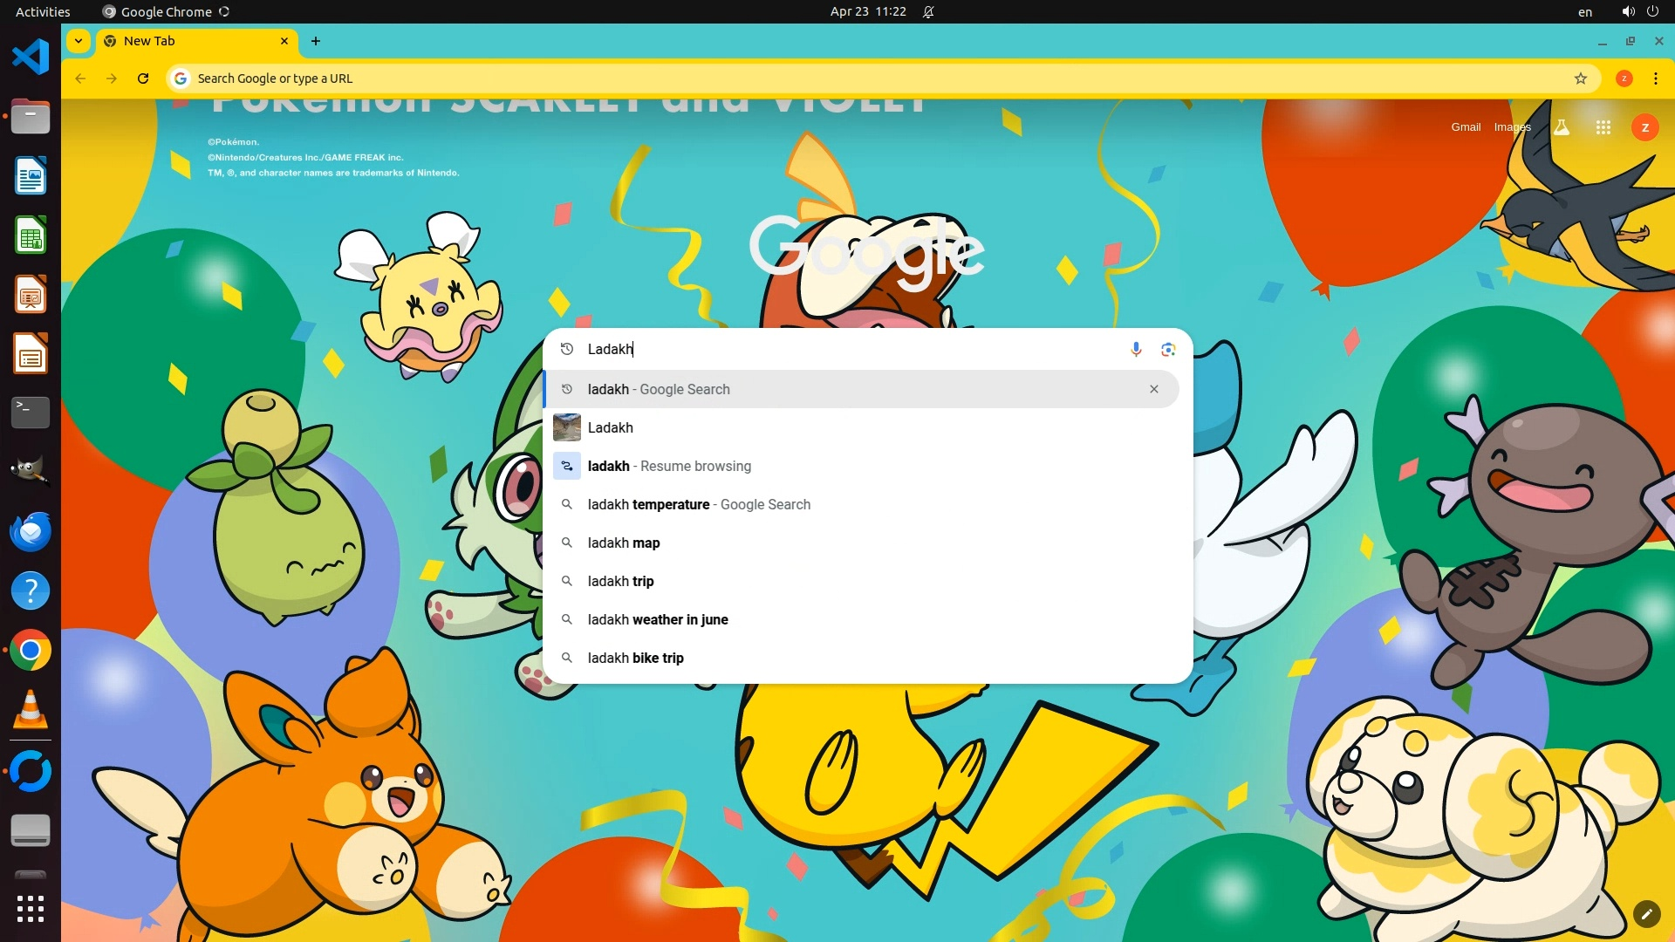Expand the tab search dropdown
1675x942 pixels.
79,41
